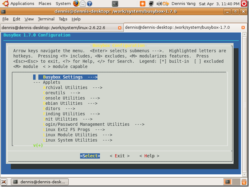The width and height of the screenshot is (249, 187).
Task: Open the Edit menu
Action: 16,19
